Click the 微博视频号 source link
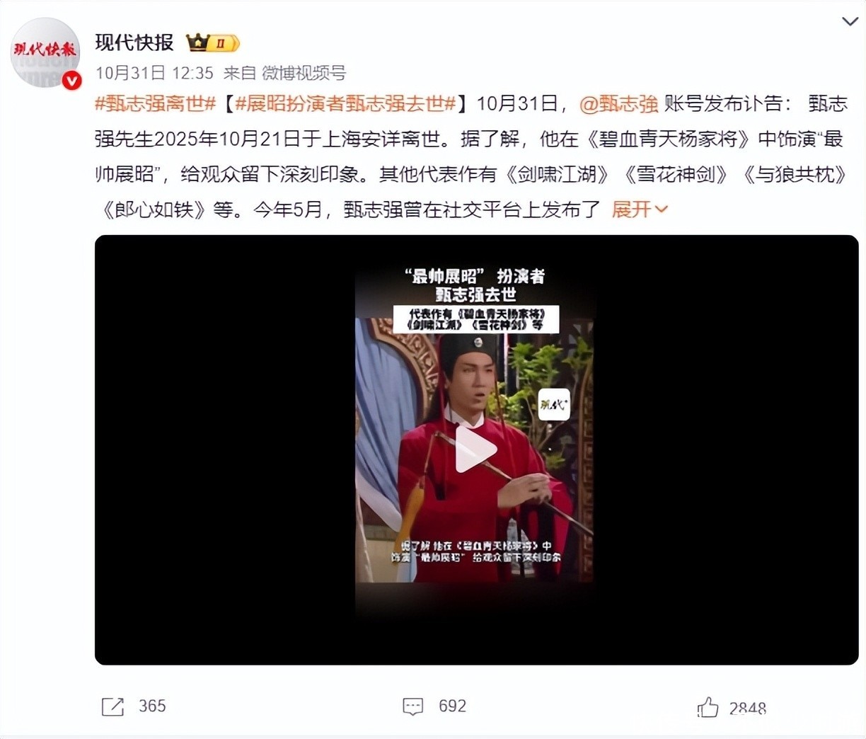Image resolution: width=866 pixels, height=739 pixels. click(304, 73)
